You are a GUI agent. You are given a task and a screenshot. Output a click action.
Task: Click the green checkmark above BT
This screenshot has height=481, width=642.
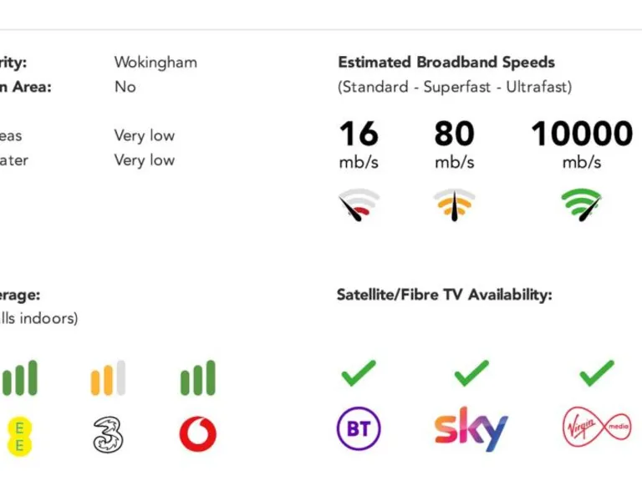(359, 373)
